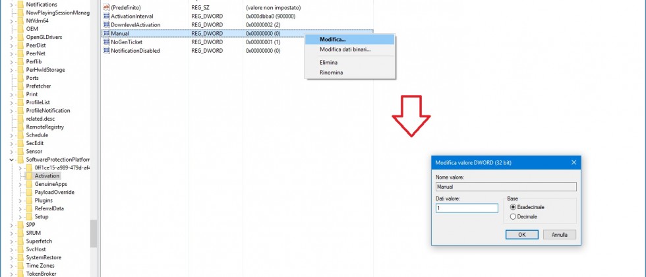Viewport: 646px width, 277px height.
Task: Click the ReferralData folder icon
Action: coord(29,208)
